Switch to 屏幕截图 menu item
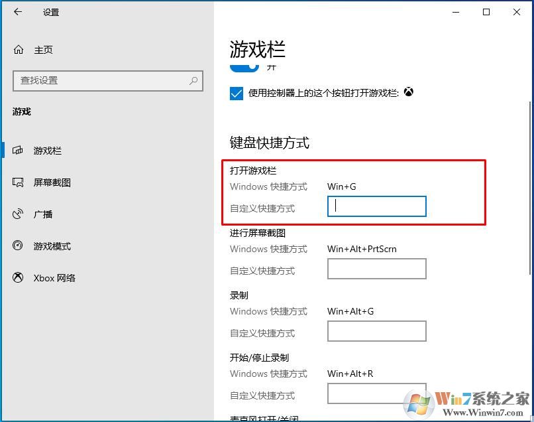 (x=52, y=182)
